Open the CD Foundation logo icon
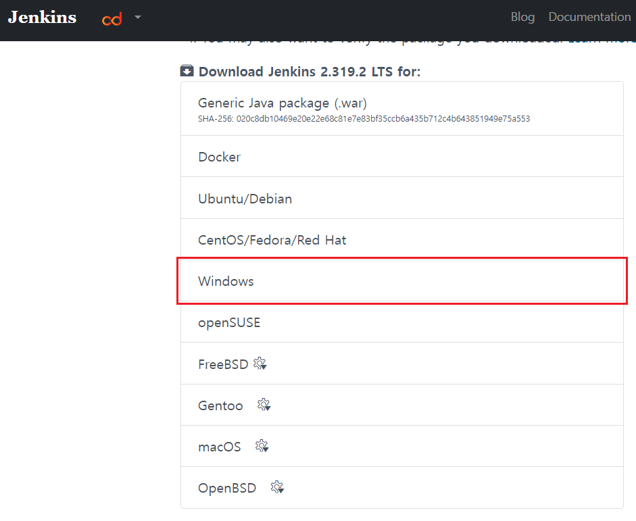The image size is (636, 521). click(x=112, y=19)
